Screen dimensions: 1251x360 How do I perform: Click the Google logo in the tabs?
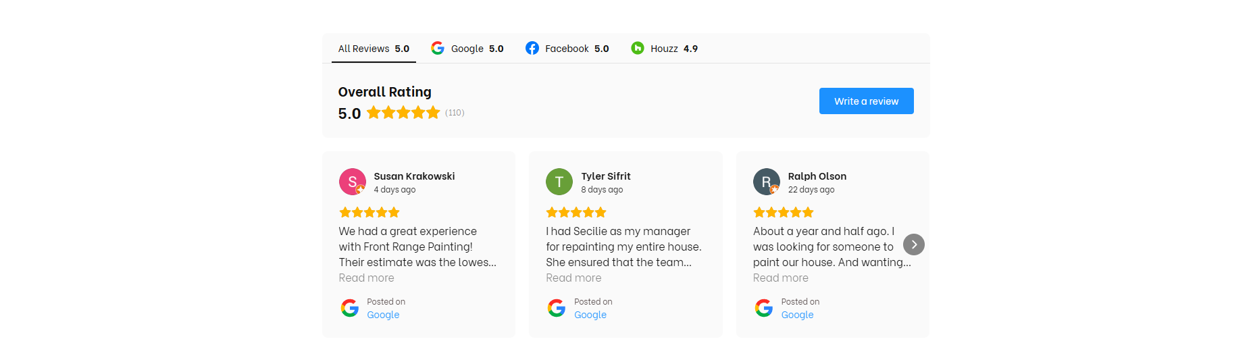tap(438, 48)
